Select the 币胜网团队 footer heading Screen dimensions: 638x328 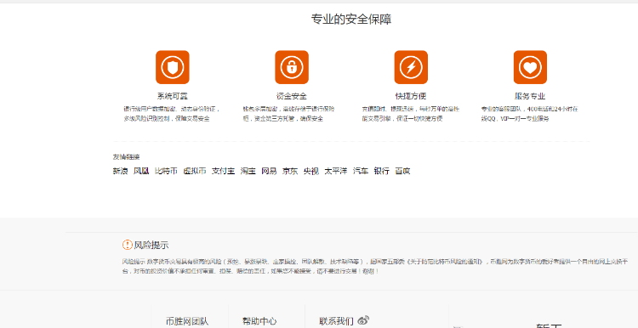pos(187,321)
